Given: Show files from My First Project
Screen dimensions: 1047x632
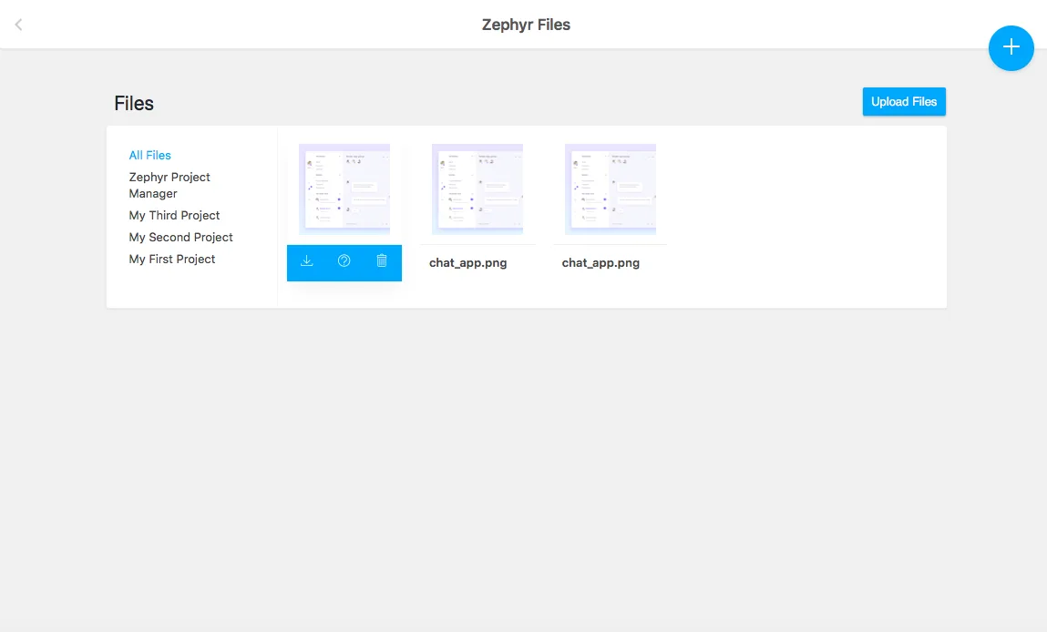Looking at the screenshot, I should click(172, 259).
